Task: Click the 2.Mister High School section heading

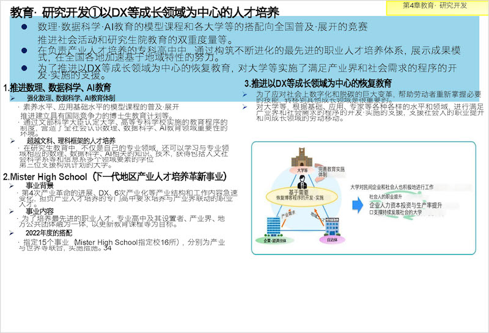Action: (115, 177)
